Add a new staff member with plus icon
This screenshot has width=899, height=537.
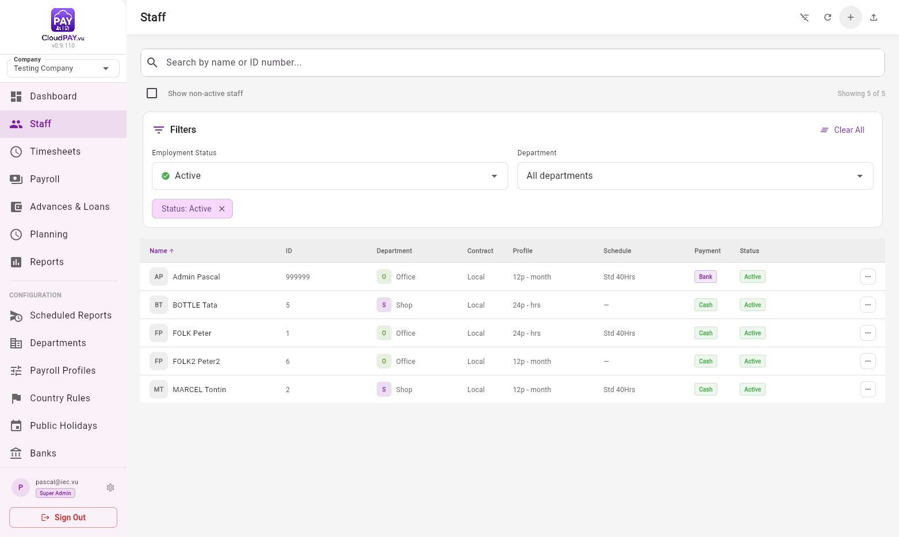tap(851, 17)
